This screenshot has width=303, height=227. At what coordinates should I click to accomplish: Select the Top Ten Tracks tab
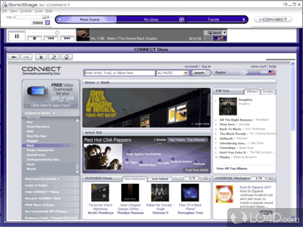(x=268, y=91)
